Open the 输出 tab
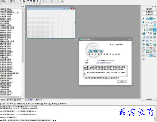Screen dimensions: 157x122 pyautogui.click(x=10, y=103)
